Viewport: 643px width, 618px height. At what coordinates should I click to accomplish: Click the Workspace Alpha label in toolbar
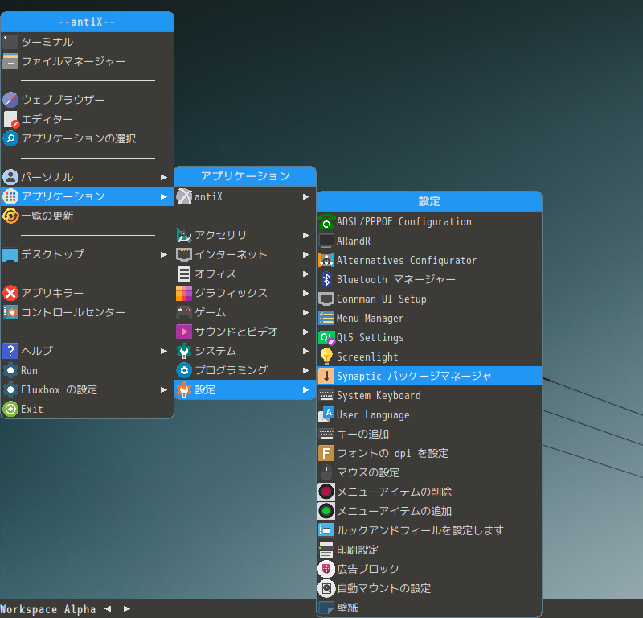(x=48, y=609)
